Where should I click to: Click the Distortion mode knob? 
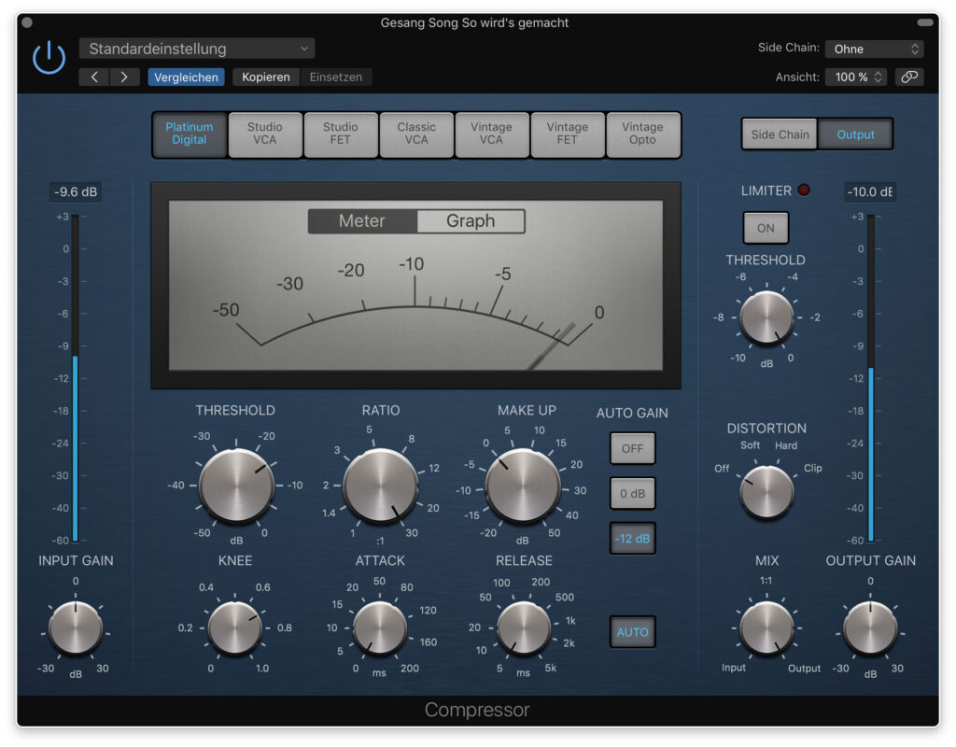(766, 491)
